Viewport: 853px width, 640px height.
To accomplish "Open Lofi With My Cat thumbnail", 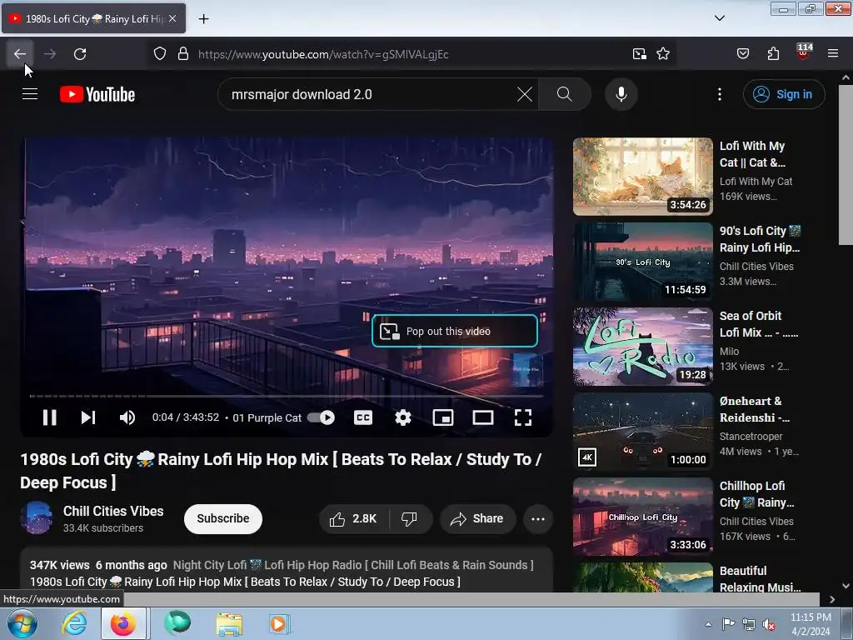I will [642, 177].
